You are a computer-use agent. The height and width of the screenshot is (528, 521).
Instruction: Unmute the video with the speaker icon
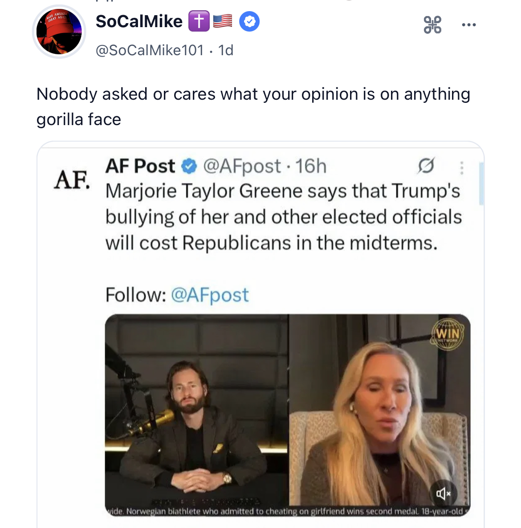pos(443,493)
